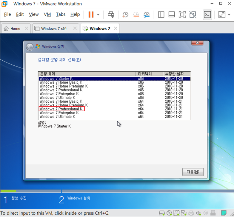Click the stretch guest display icon
234x217 pixels.
point(222,15)
